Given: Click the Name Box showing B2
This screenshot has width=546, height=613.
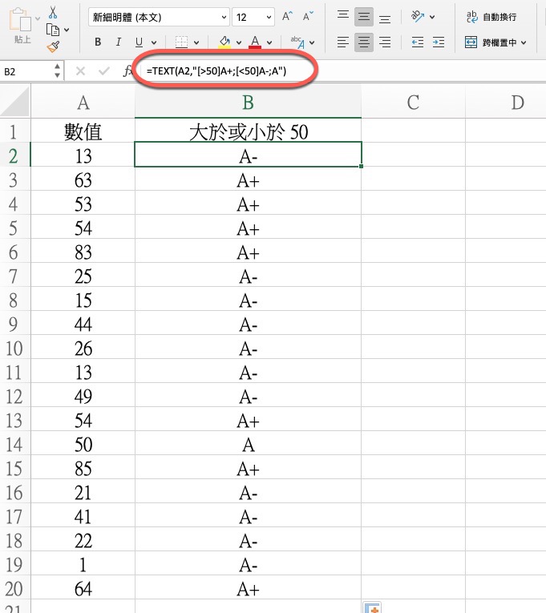Looking at the screenshot, I should [x=26, y=71].
